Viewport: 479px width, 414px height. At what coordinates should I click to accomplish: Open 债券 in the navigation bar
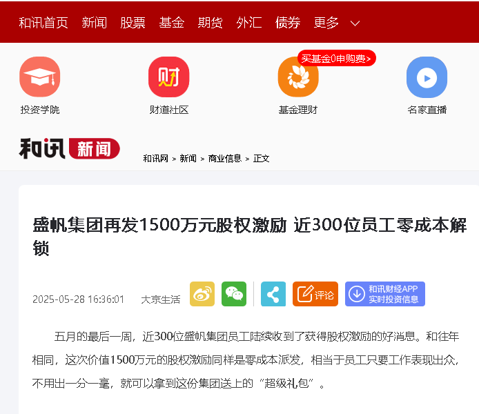click(x=287, y=23)
